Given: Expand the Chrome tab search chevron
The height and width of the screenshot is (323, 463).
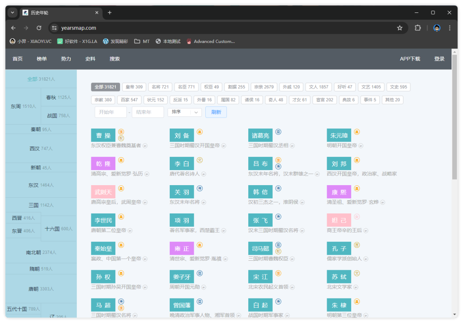Looking at the screenshot, I should coord(12,12).
